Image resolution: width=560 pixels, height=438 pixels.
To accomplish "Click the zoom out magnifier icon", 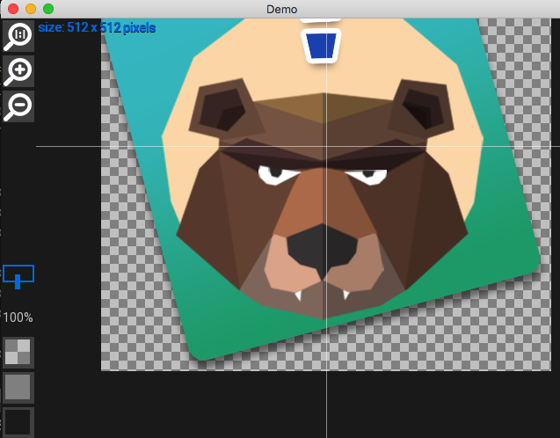I will pyautogui.click(x=18, y=106).
